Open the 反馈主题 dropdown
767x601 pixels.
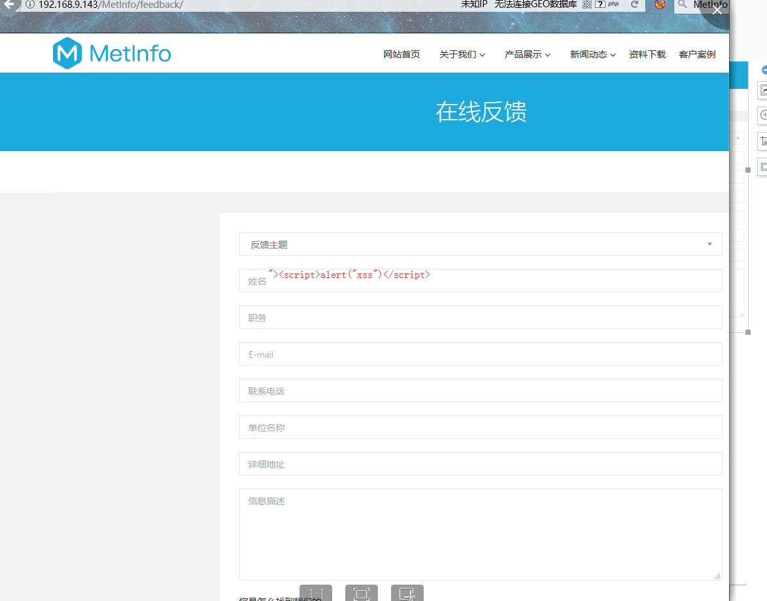(481, 244)
